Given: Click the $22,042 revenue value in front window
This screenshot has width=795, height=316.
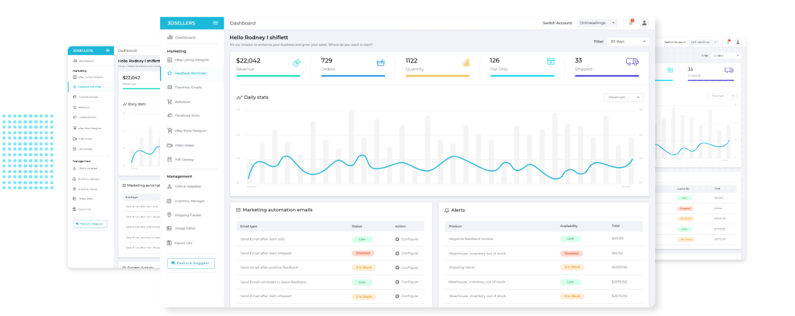Looking at the screenshot, I should point(248,60).
